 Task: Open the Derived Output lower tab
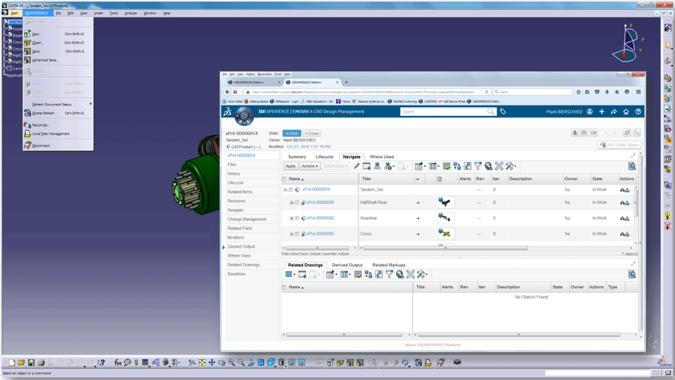click(347, 265)
